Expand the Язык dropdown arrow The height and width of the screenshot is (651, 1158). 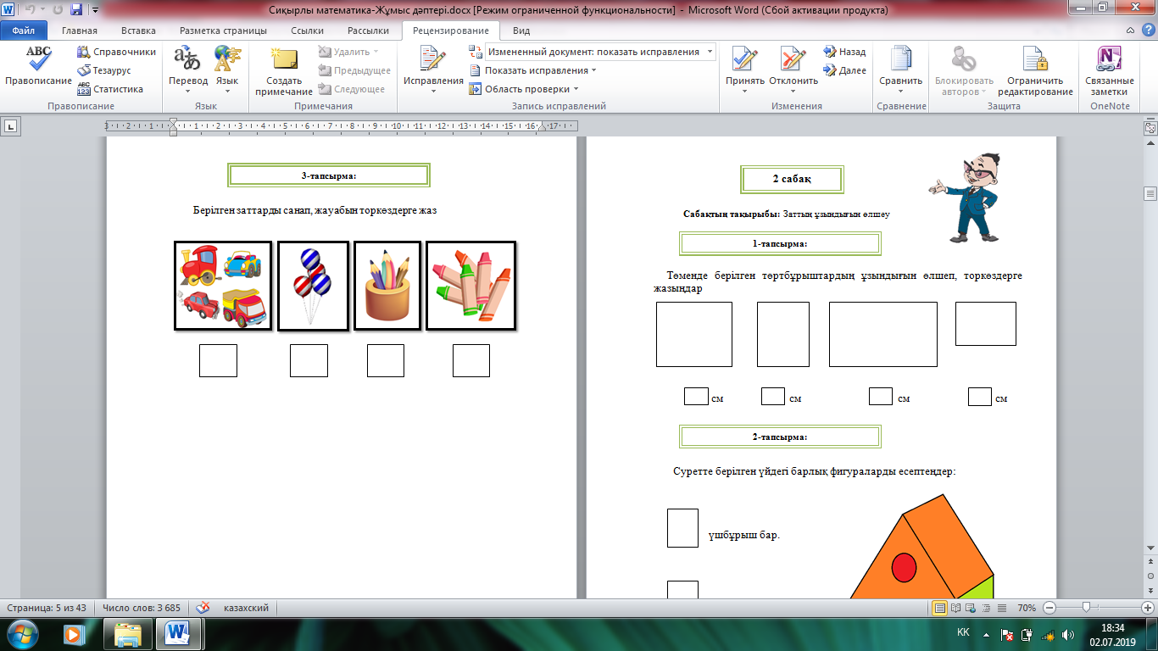[x=227, y=90]
